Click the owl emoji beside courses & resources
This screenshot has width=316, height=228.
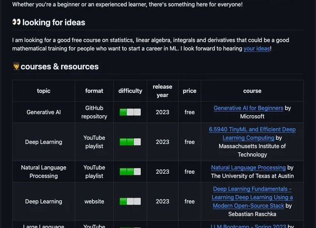(x=16, y=66)
